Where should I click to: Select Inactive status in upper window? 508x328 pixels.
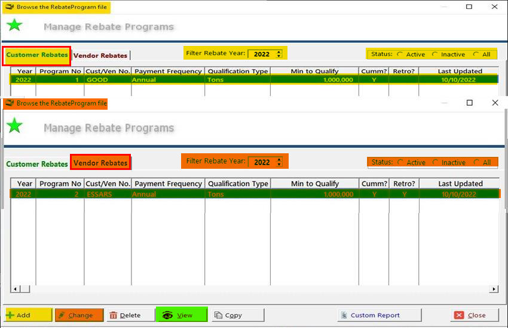pyautogui.click(x=434, y=54)
